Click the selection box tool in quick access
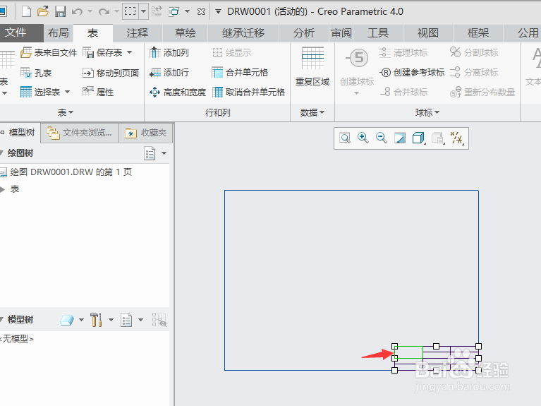The image size is (541, 406). pyautogui.click(x=130, y=11)
